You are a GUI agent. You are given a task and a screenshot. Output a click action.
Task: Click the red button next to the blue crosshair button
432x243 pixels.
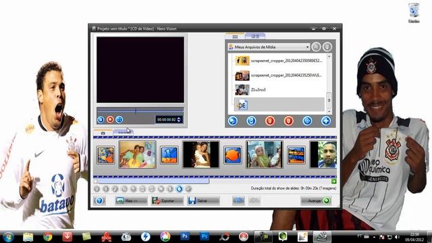click(289, 121)
